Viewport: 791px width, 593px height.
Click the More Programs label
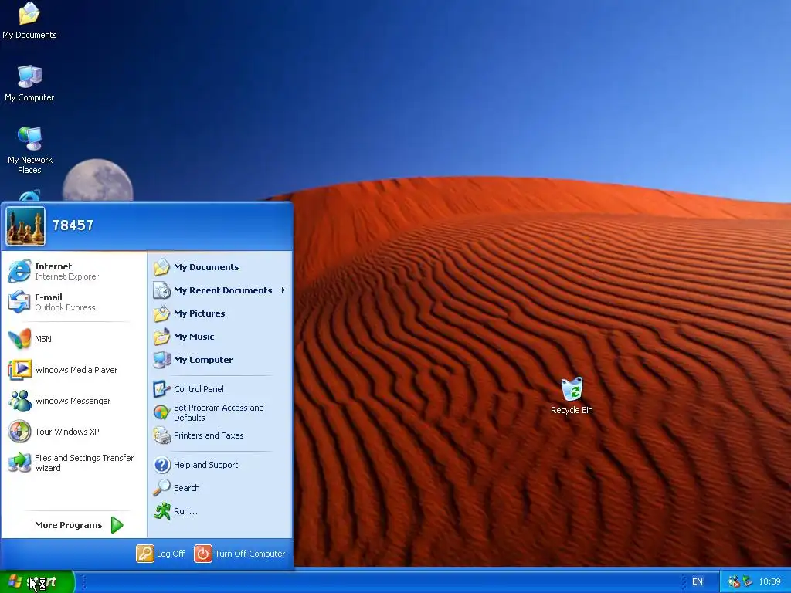(x=68, y=525)
